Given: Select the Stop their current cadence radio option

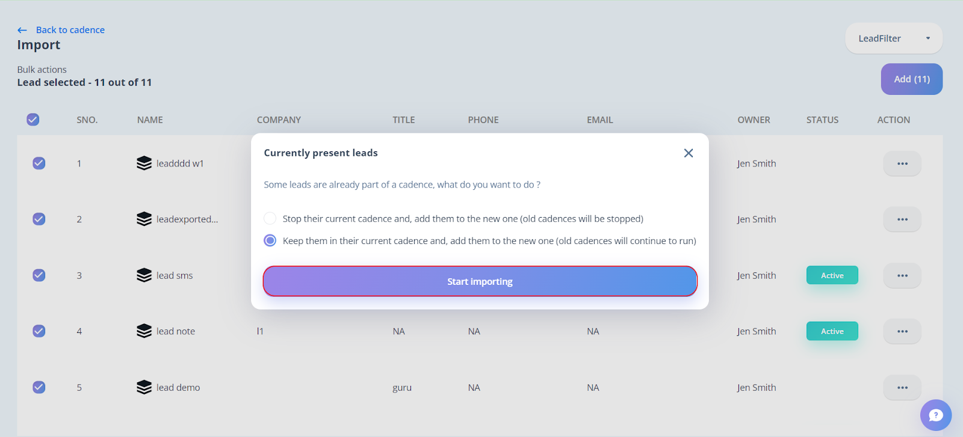Looking at the screenshot, I should [x=270, y=218].
